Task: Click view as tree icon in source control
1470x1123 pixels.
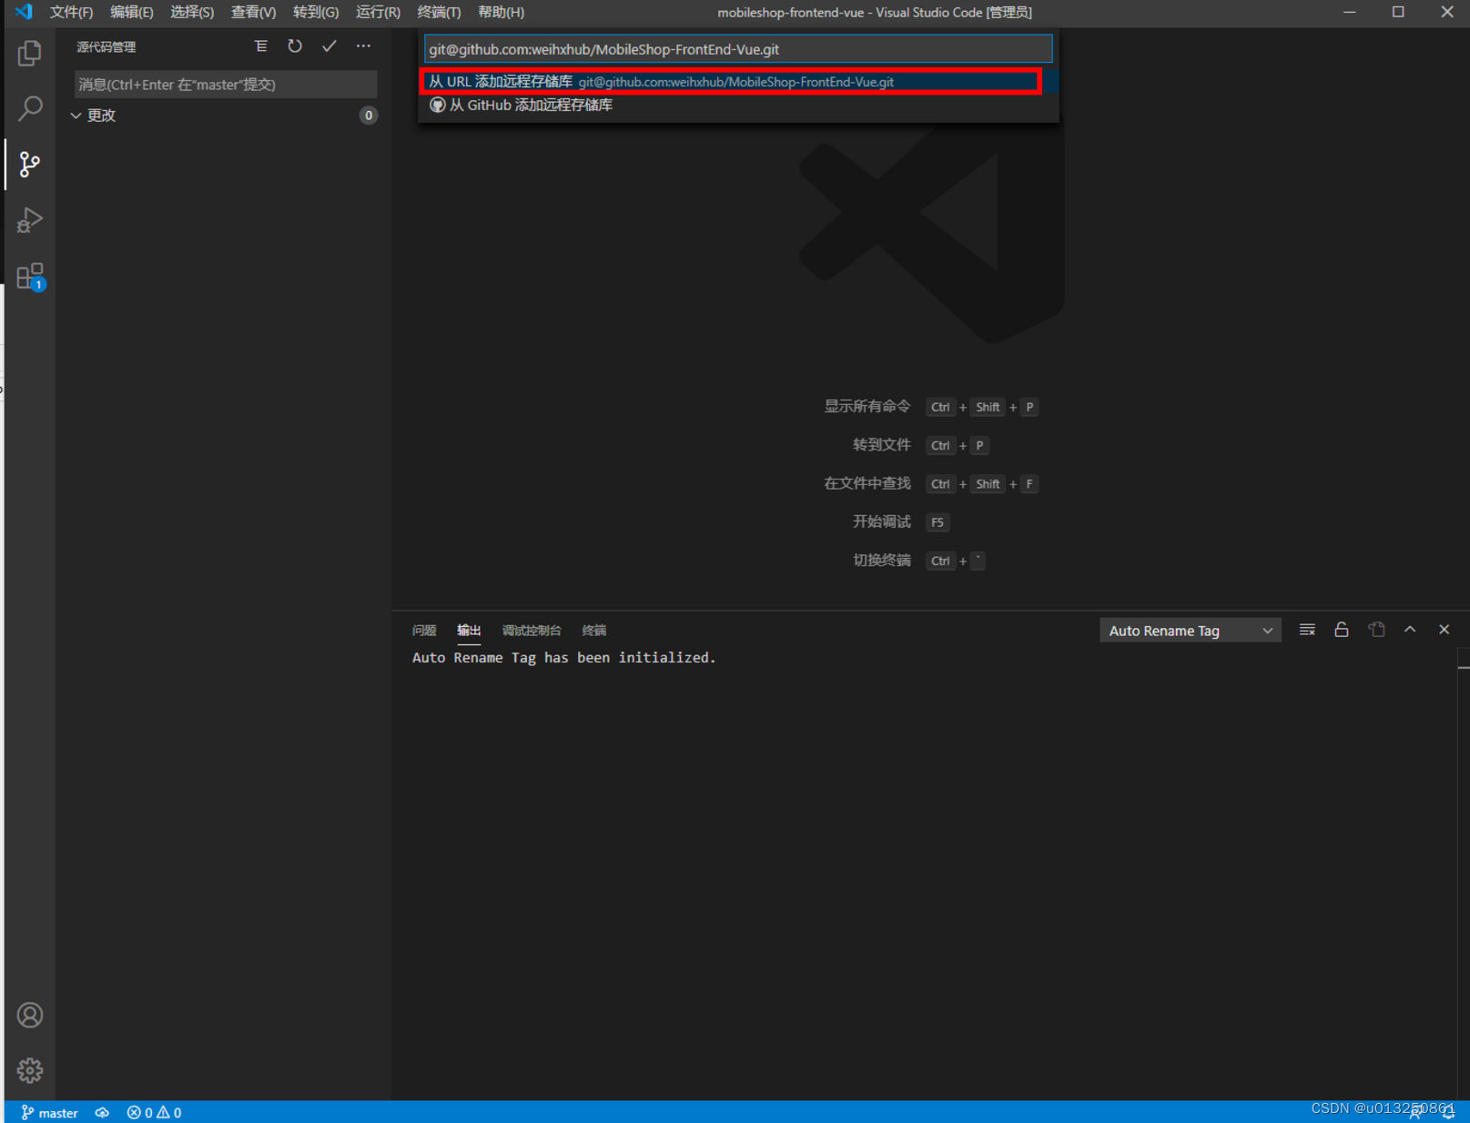Action: pos(260,46)
